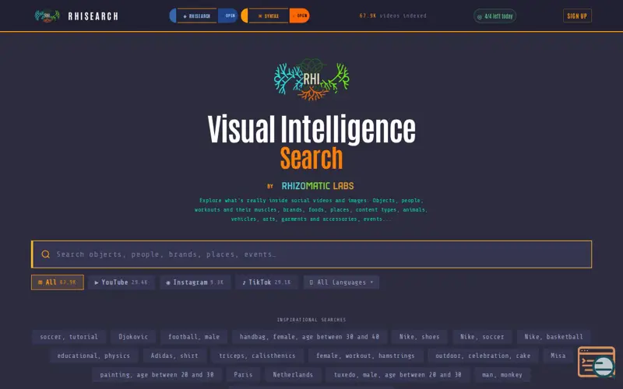Image resolution: width=623 pixels, height=389 pixels.
Task: Open the RHISEARCH home text link
Action: tap(93, 16)
